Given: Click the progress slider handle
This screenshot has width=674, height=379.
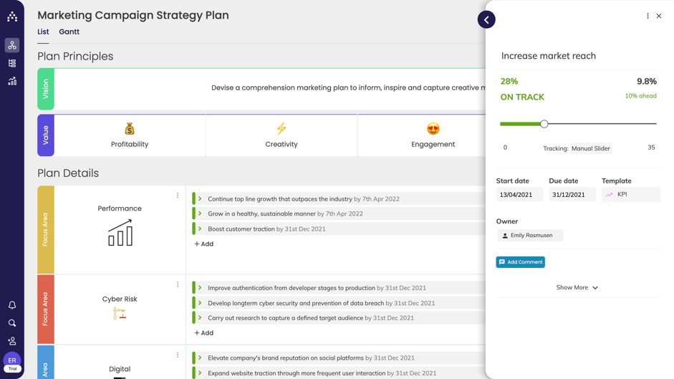Looking at the screenshot, I should [544, 124].
